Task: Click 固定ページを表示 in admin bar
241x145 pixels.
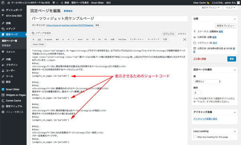Action: [80, 3]
